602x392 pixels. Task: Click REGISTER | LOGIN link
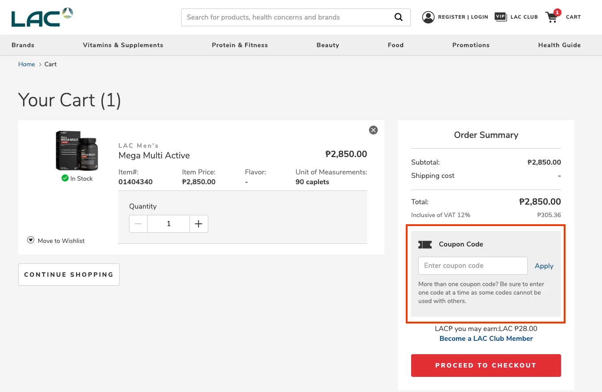(463, 17)
